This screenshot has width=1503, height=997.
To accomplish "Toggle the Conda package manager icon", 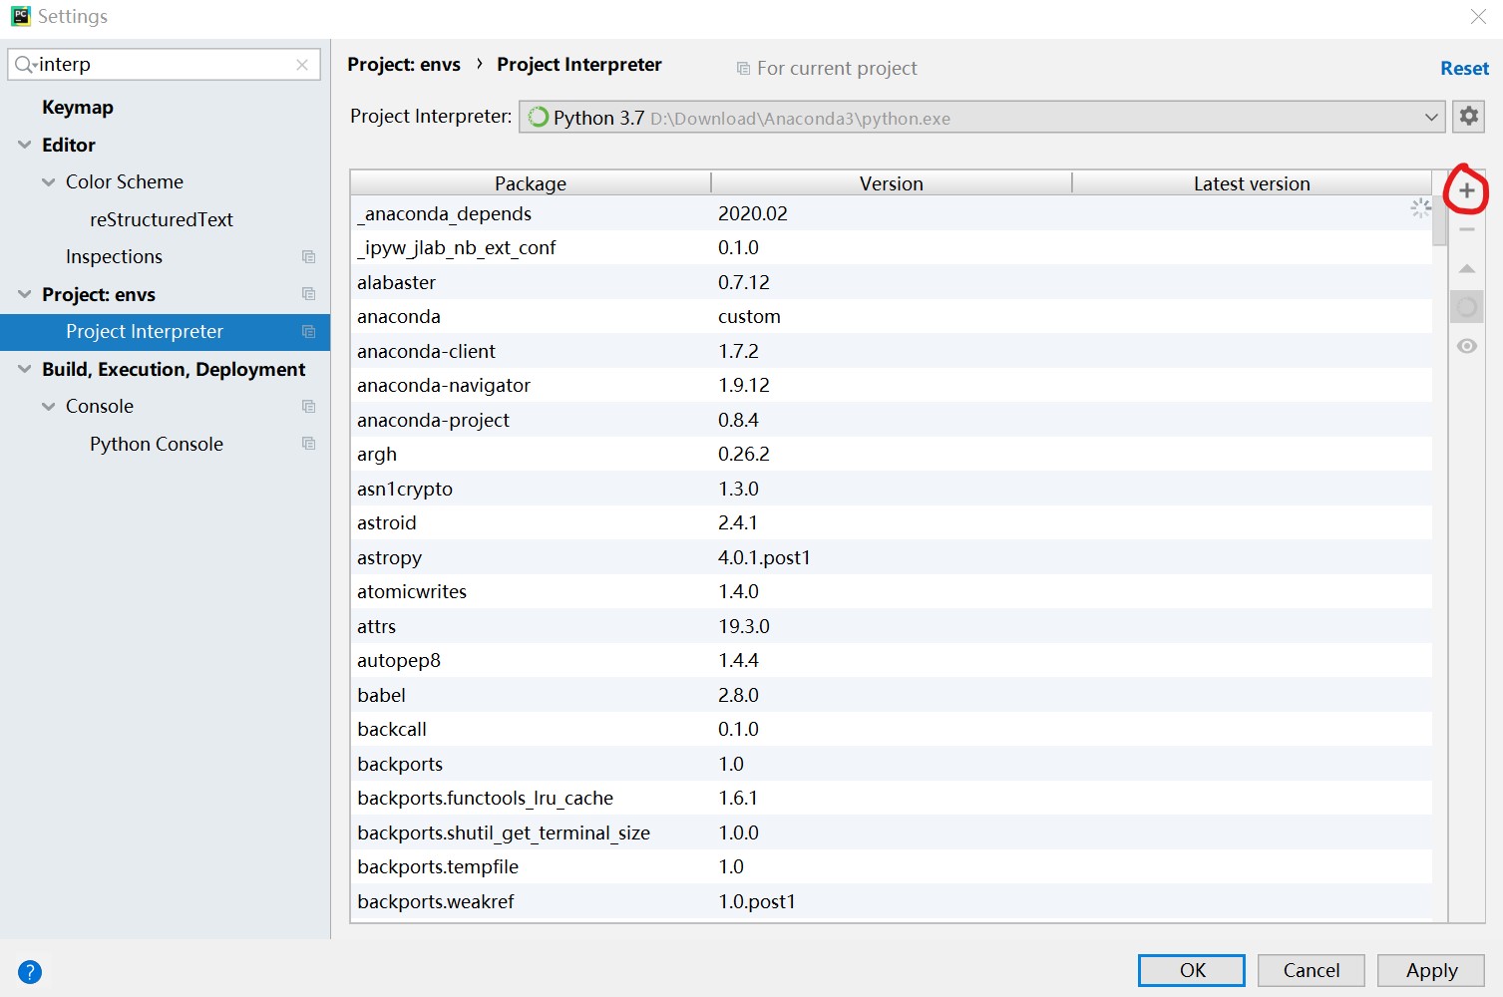I will (x=1465, y=306).
